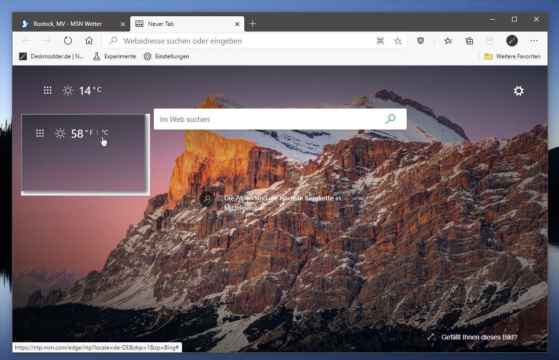Click expand arrows beside Gefällt Ihnen dieses Bild
The height and width of the screenshot is (360, 559).
tap(431, 337)
